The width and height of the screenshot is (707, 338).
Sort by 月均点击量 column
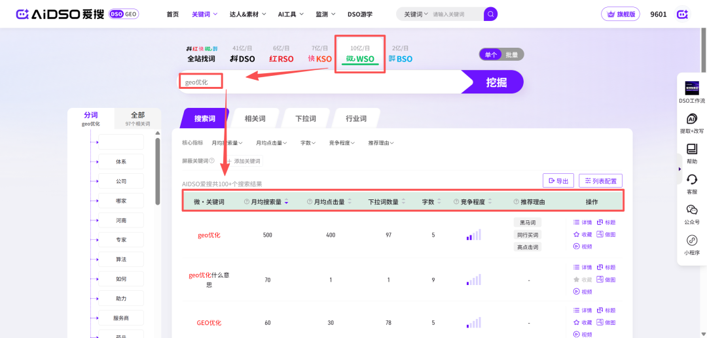click(x=350, y=202)
